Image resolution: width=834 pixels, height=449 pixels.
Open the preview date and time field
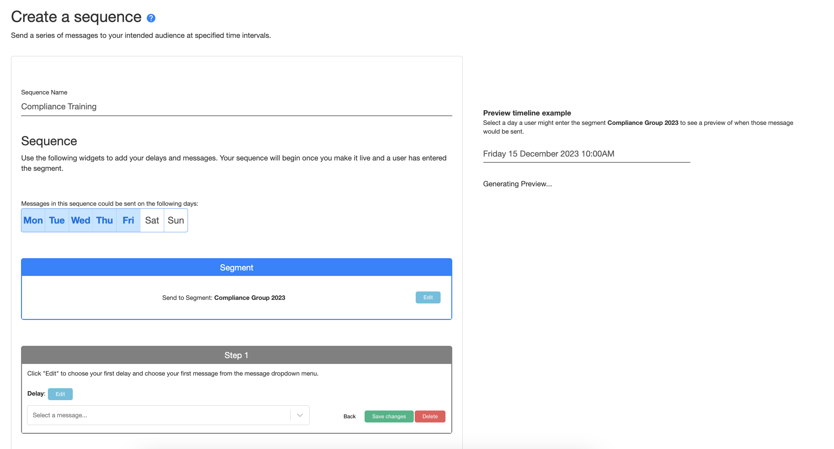pyautogui.click(x=586, y=154)
